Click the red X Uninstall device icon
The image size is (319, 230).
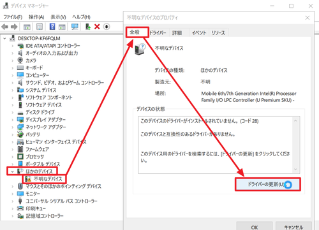click(97, 27)
